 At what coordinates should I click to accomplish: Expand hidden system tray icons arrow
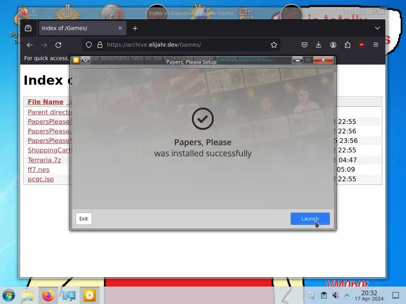(x=347, y=295)
